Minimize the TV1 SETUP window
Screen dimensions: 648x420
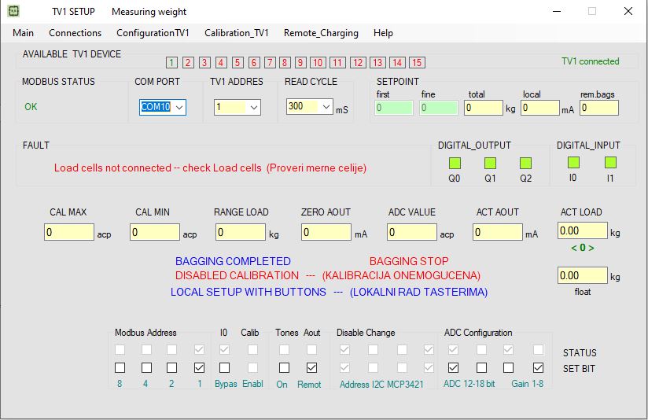557,11
